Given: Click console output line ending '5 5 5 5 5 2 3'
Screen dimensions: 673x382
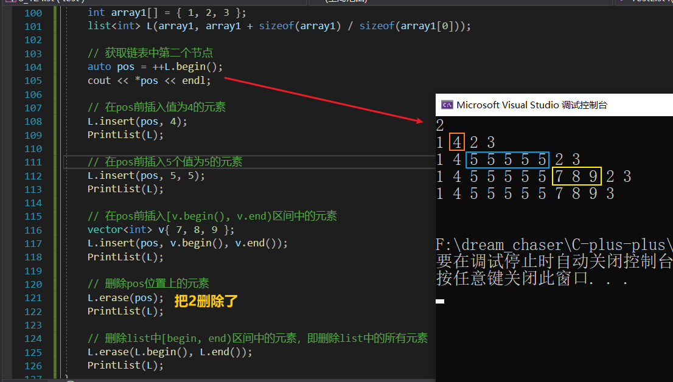Looking at the screenshot, I should [x=508, y=159].
